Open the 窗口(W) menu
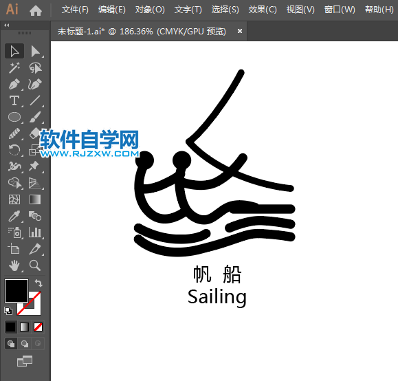 pos(340,10)
